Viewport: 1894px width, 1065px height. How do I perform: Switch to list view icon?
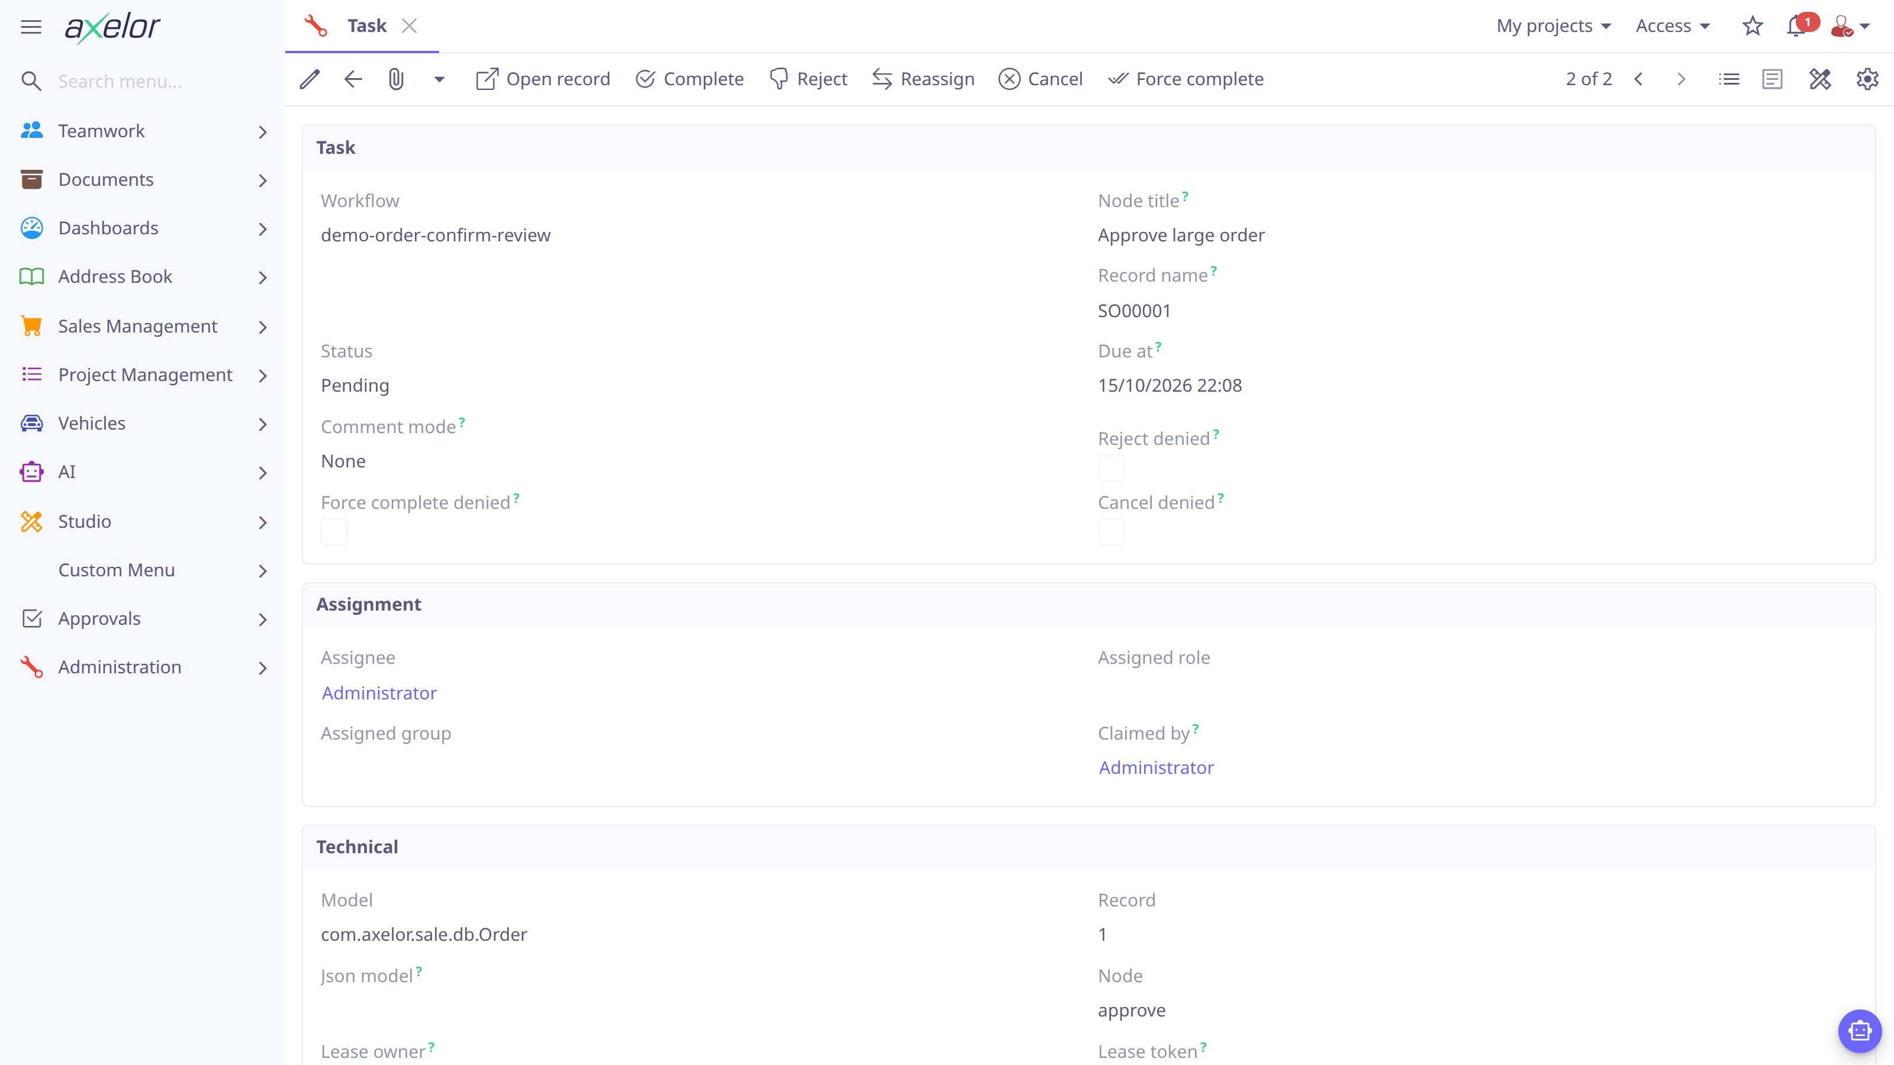coord(1729,79)
